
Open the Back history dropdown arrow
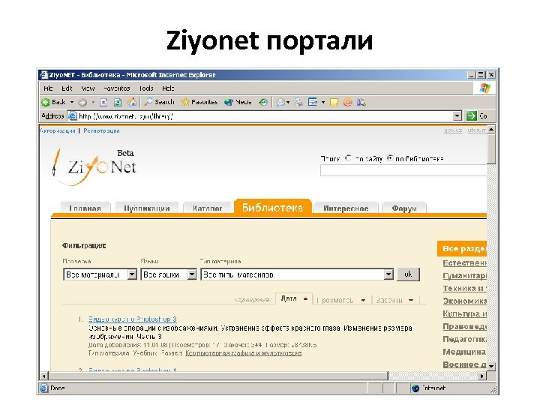[72, 102]
